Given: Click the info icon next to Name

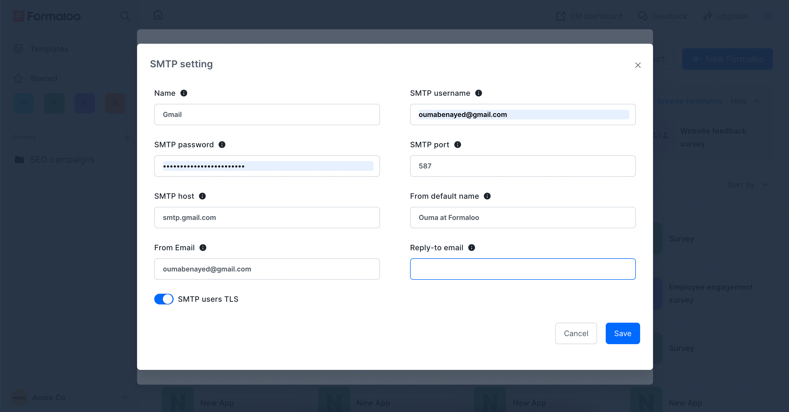Looking at the screenshot, I should 184,93.
